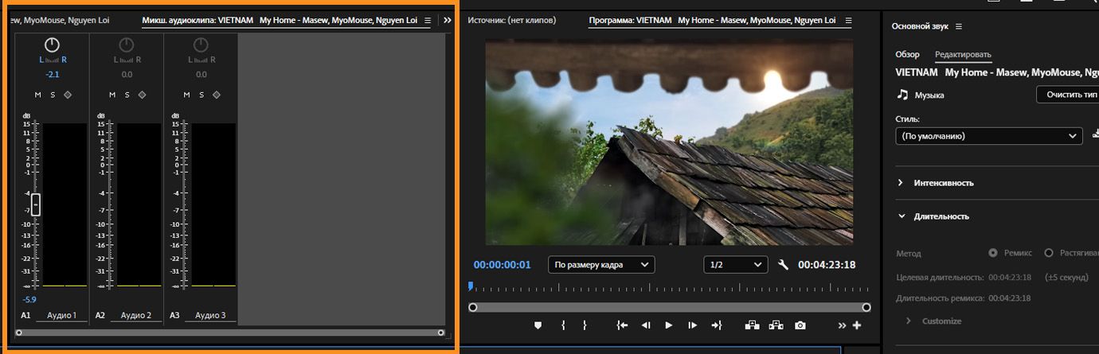Step forward one frame

click(x=692, y=325)
